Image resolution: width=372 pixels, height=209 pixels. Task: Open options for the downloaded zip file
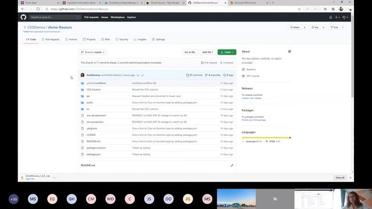click(54, 178)
